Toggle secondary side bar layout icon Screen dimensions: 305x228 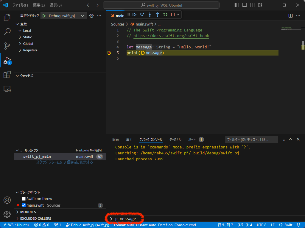(x=252, y=5)
